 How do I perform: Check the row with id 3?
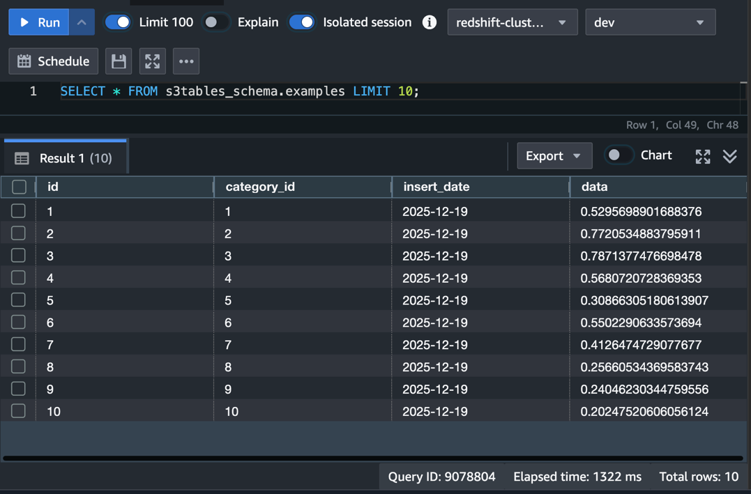click(x=18, y=255)
